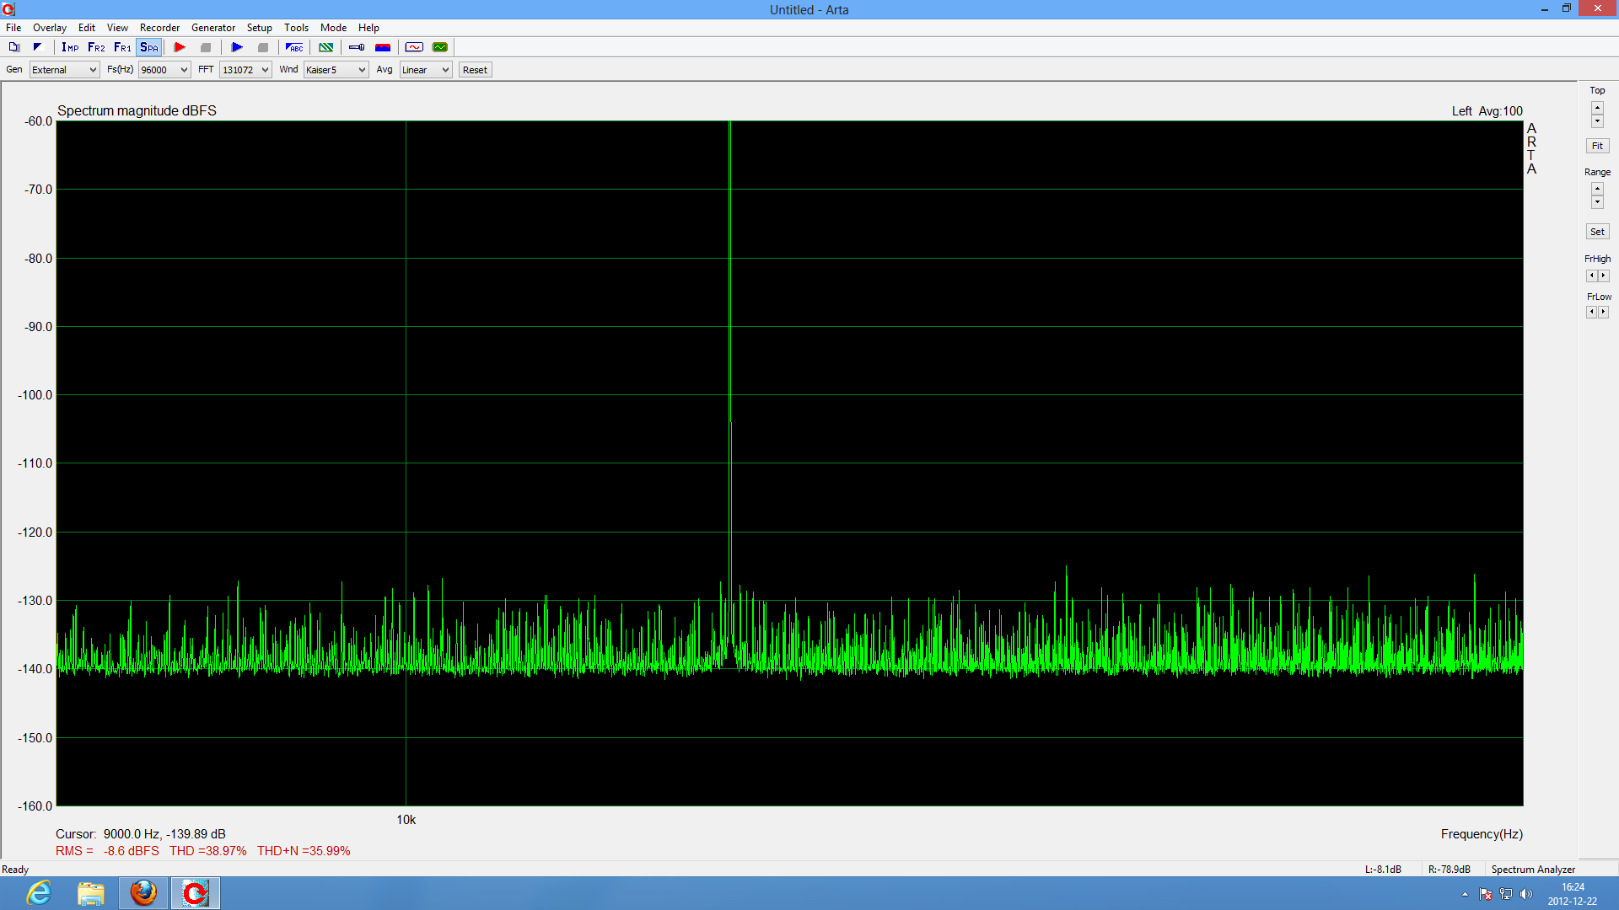The height and width of the screenshot is (910, 1619).
Task: Expand the Fs(Hz) 96000 sample rate dropdown
Action: coord(164,70)
